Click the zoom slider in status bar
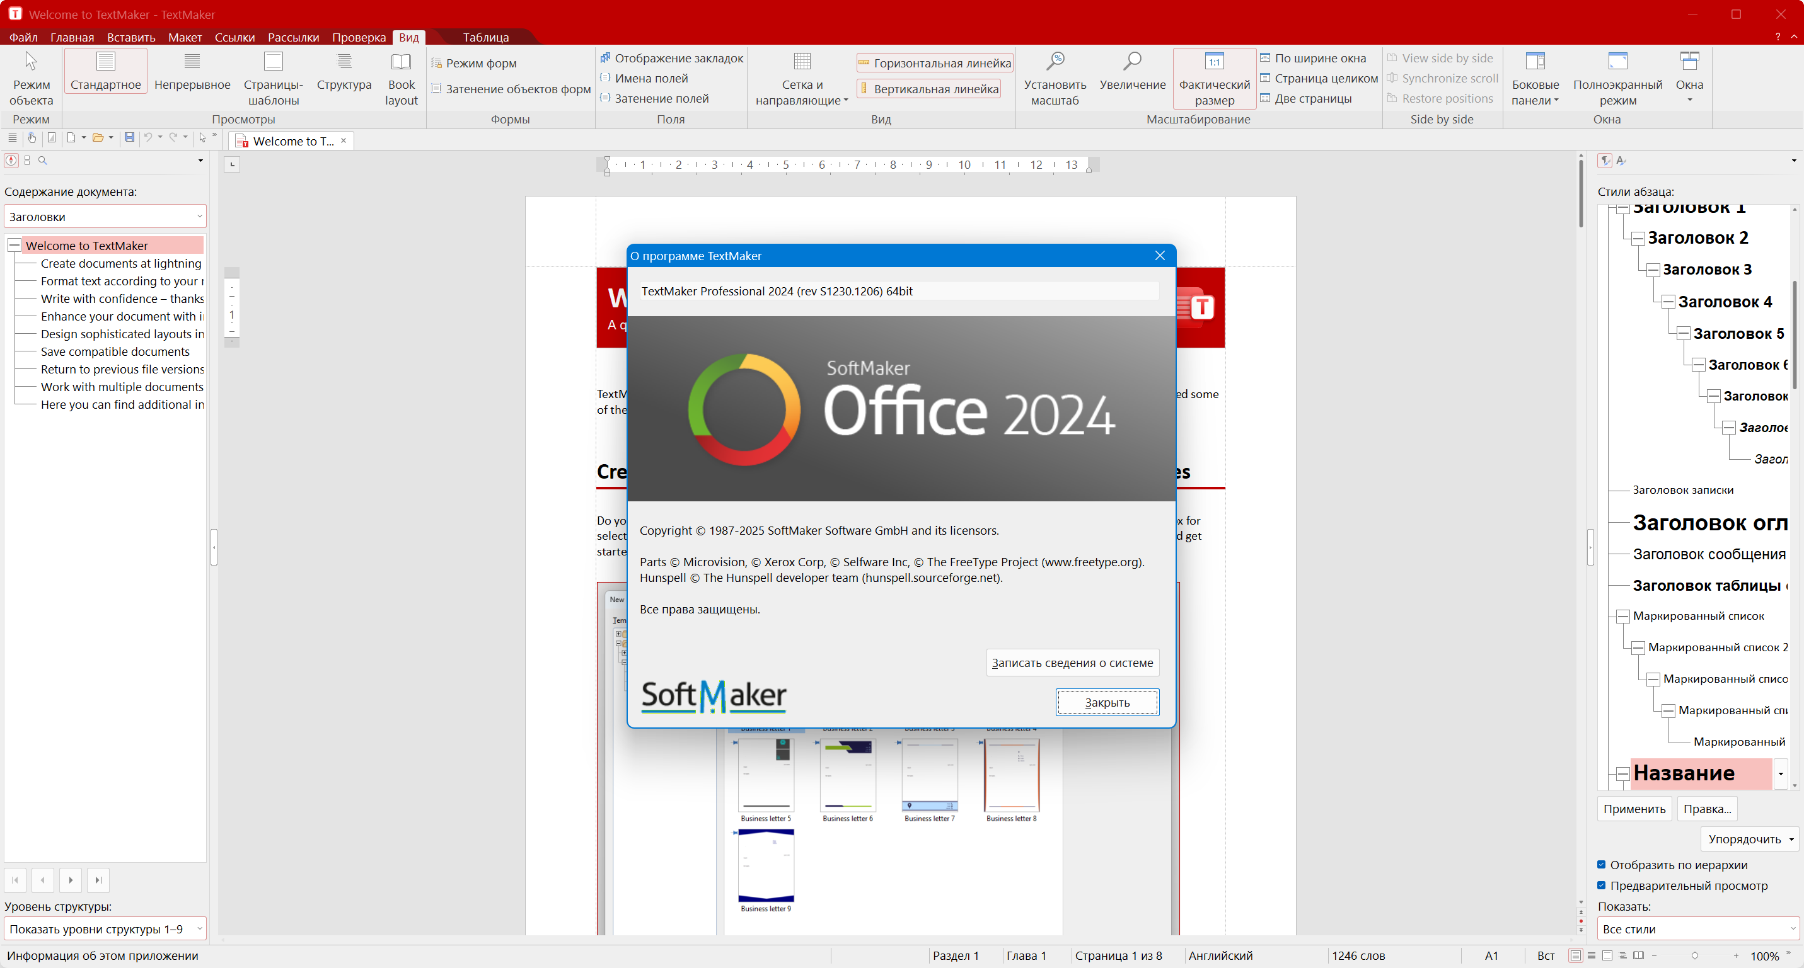The height and width of the screenshot is (968, 1804). coord(1694,956)
